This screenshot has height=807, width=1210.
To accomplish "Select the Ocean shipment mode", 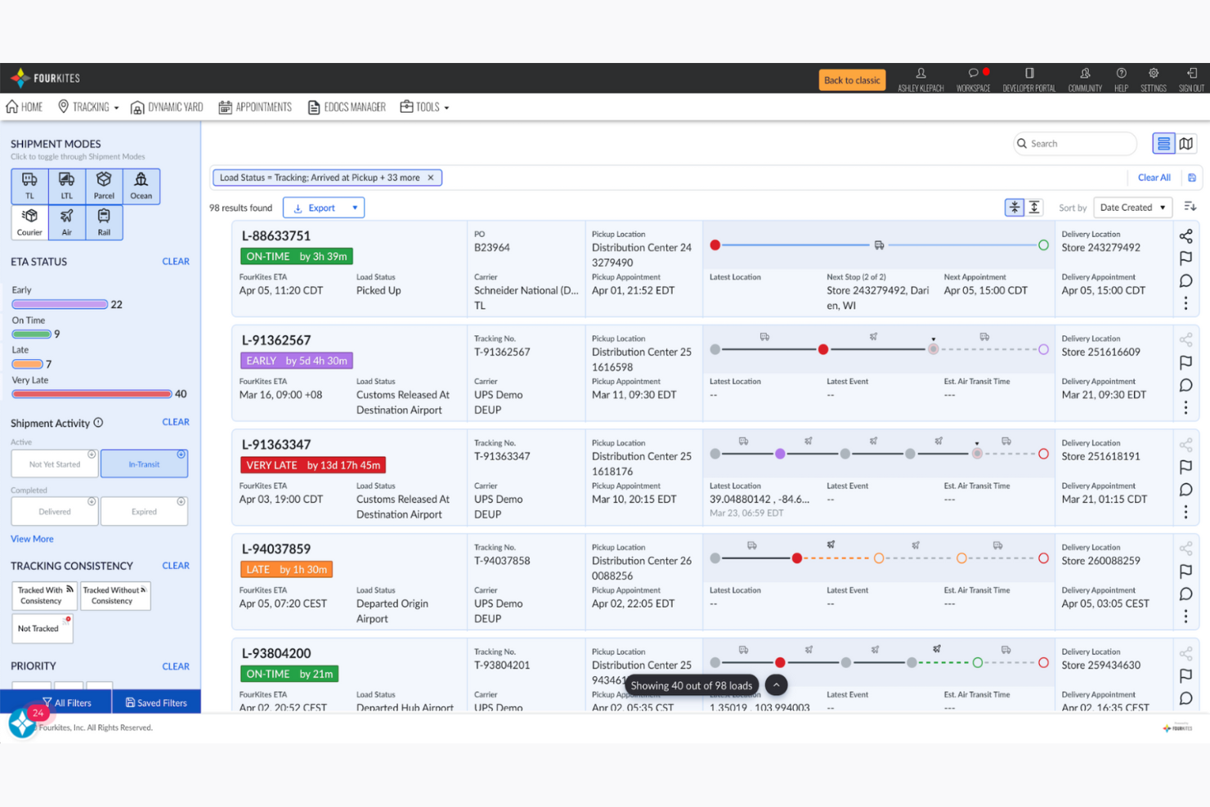I will [x=141, y=186].
